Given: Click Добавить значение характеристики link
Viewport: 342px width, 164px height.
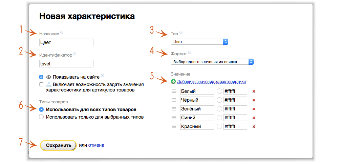Looking at the screenshot, I should 211,81.
